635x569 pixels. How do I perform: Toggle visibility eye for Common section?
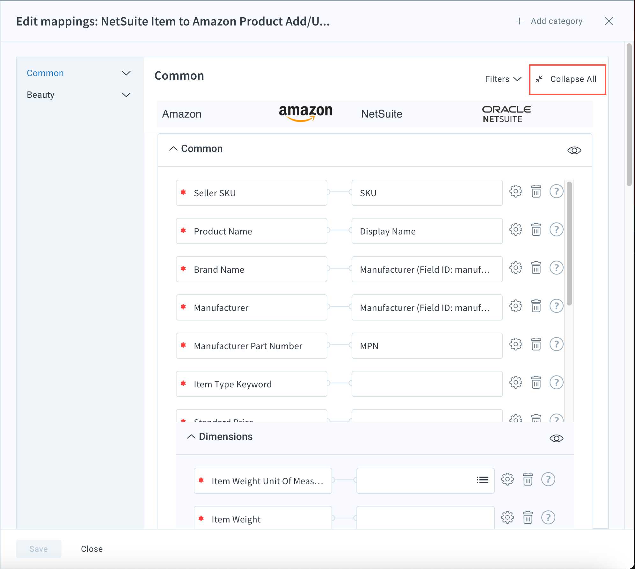pyautogui.click(x=574, y=150)
